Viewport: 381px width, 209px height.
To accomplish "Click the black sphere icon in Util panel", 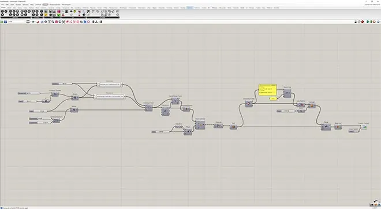I will [84, 15].
